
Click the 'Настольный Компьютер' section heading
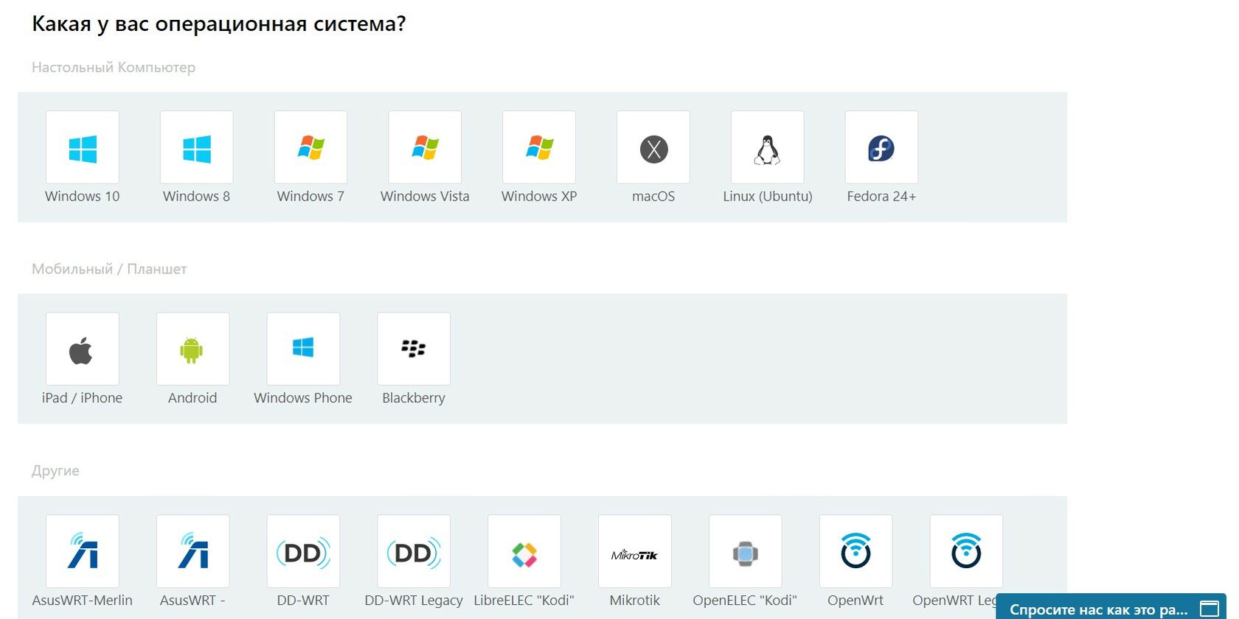pos(114,67)
